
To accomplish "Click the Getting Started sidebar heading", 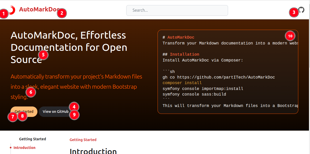I will click(33, 139).
